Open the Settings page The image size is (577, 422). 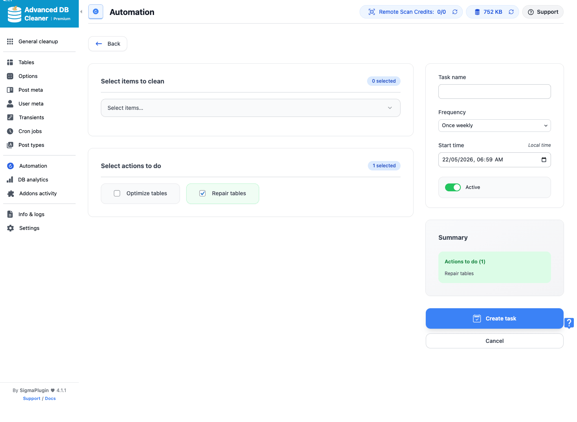[29, 228]
